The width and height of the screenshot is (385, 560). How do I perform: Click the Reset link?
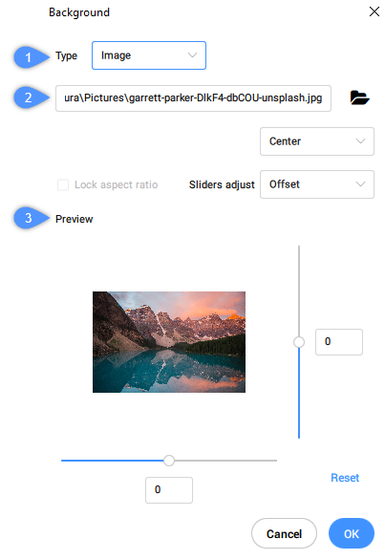[345, 478]
